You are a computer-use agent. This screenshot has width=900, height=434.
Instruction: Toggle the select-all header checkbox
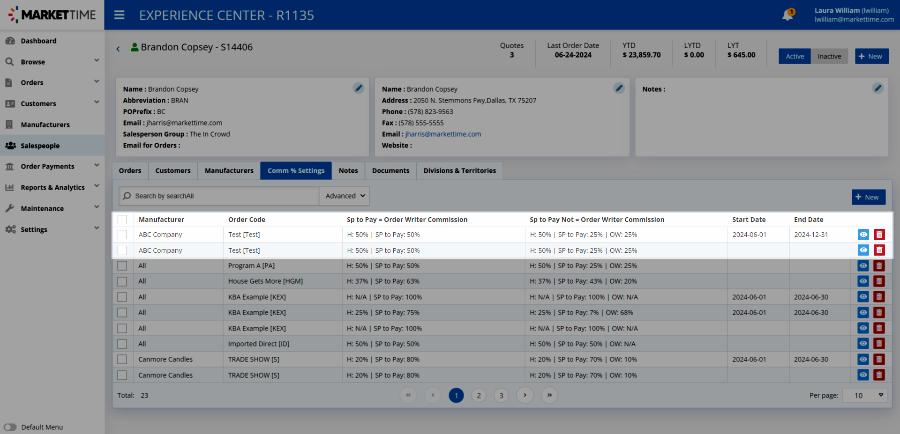122,220
